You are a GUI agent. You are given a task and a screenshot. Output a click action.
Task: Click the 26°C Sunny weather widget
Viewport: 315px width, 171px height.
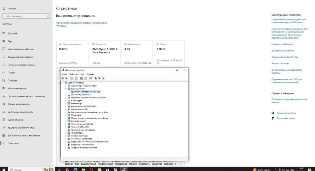coord(262,170)
